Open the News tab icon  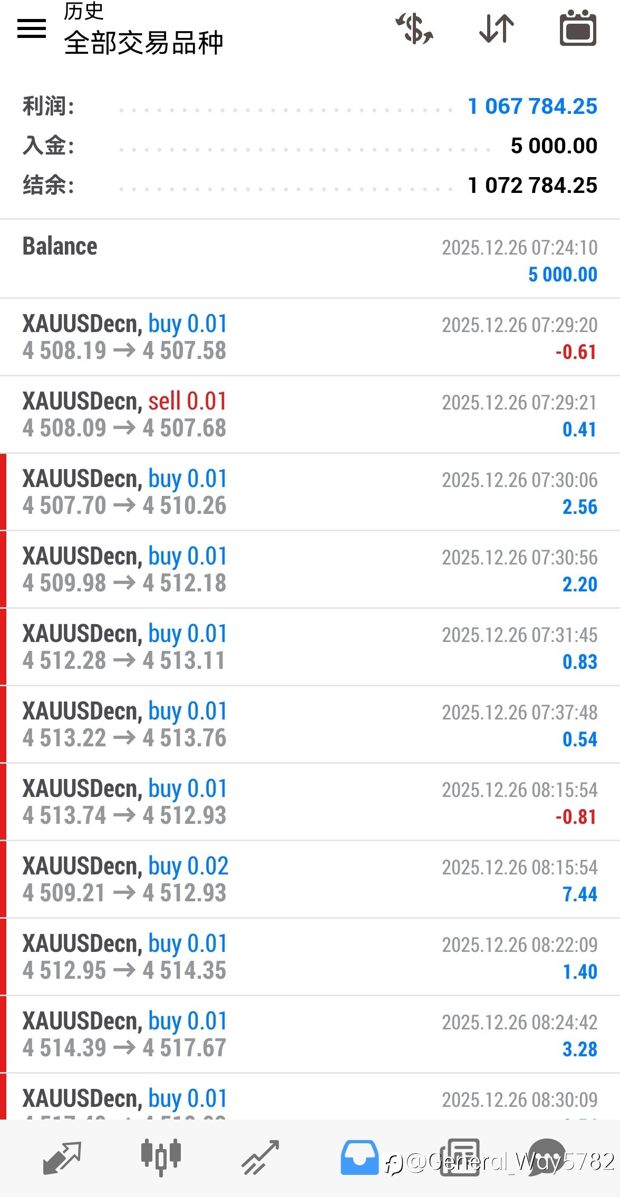click(460, 1157)
